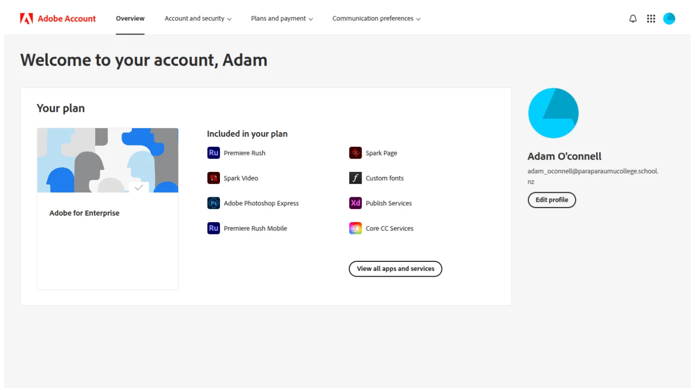
Task: Click the Spark Page icon
Action: 355,153
